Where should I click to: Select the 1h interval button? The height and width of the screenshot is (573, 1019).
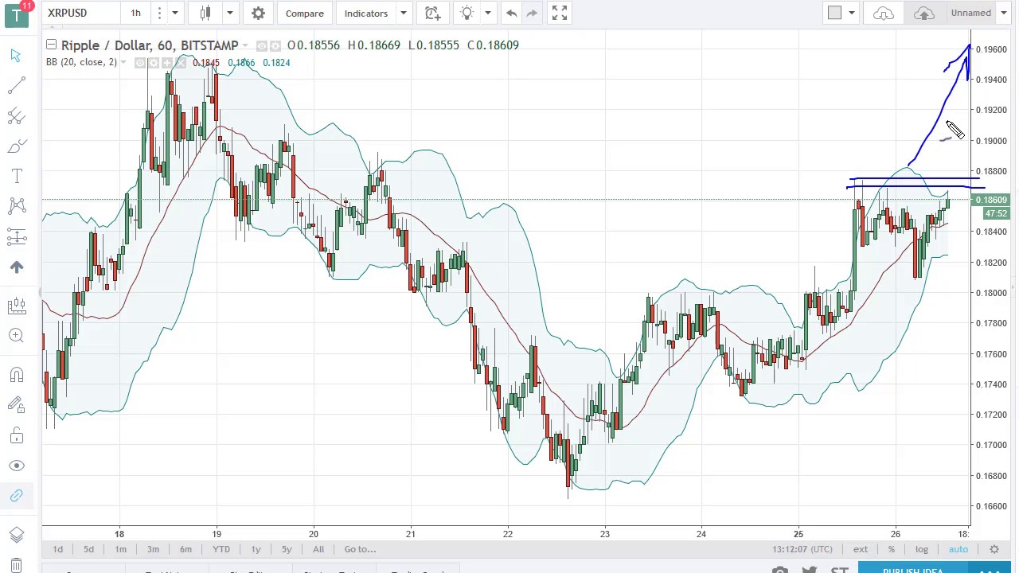pyautogui.click(x=135, y=13)
